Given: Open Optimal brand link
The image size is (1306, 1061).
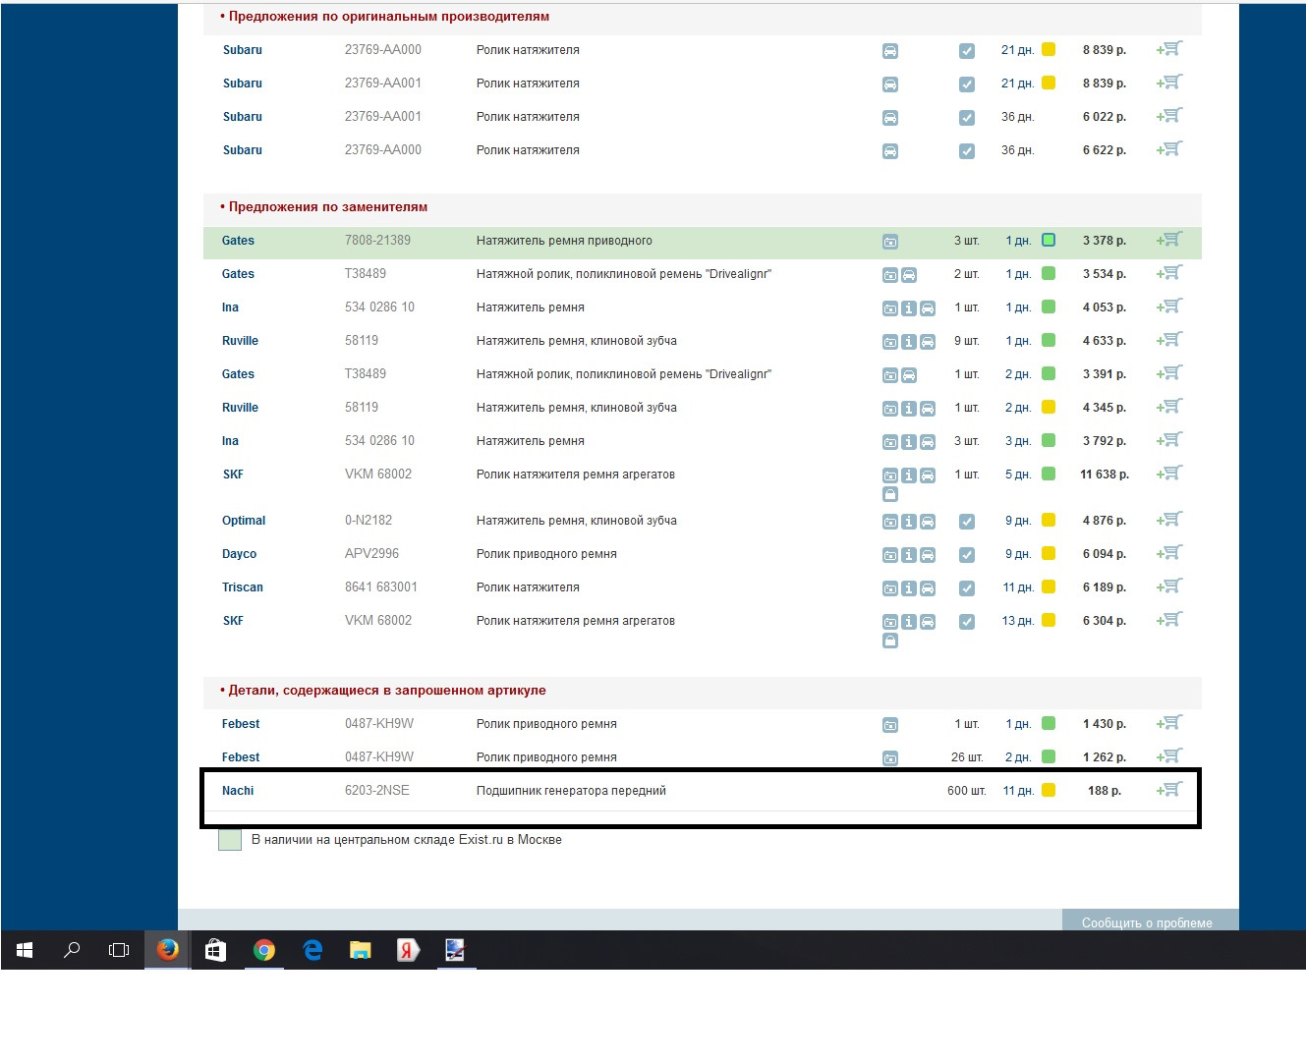Looking at the screenshot, I should coord(244,521).
